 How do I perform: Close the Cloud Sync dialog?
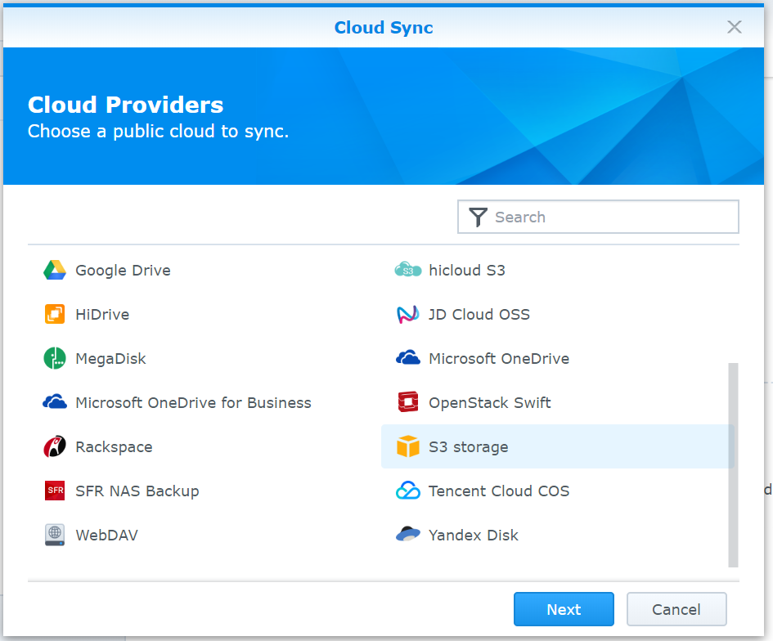(735, 27)
